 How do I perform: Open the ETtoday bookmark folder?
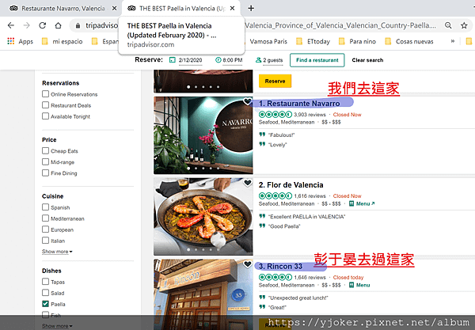coord(313,41)
